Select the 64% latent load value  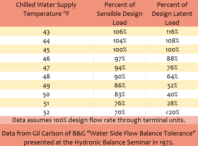(x=172, y=76)
